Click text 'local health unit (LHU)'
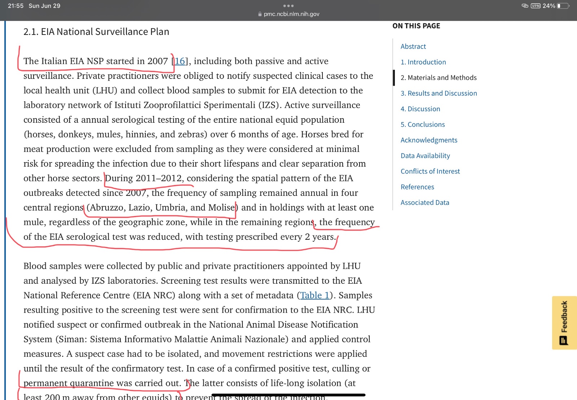Image resolution: width=577 pixels, height=400 pixels. pyautogui.click(x=71, y=90)
